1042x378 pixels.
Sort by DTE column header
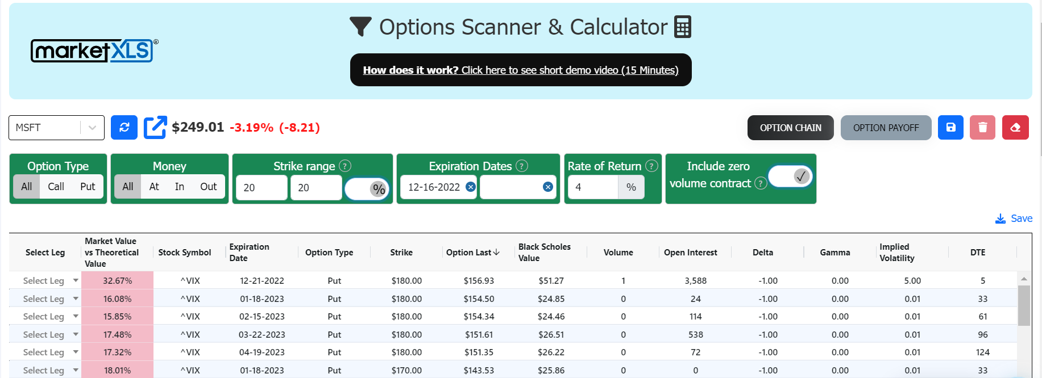[x=978, y=252]
